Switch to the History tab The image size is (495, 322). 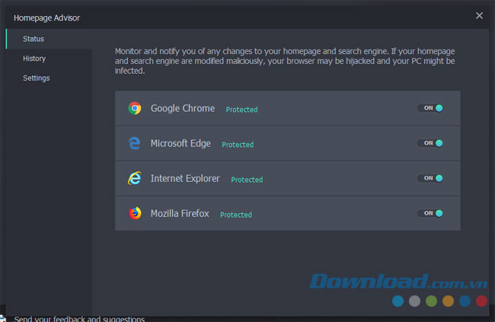(x=49, y=59)
